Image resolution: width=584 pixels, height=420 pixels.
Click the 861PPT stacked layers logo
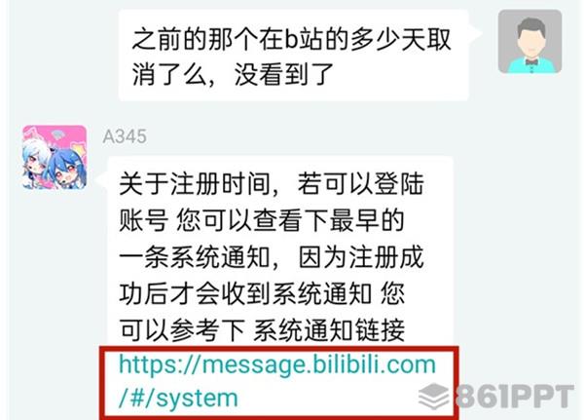pyautogui.click(x=434, y=396)
